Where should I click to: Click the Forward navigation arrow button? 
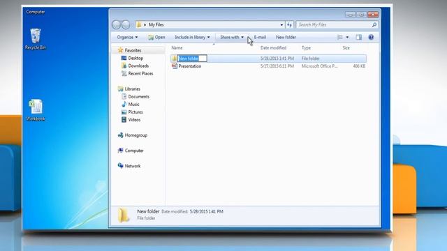pos(126,25)
